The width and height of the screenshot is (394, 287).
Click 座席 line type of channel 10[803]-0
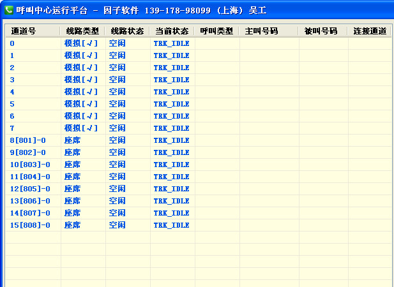pos(73,165)
